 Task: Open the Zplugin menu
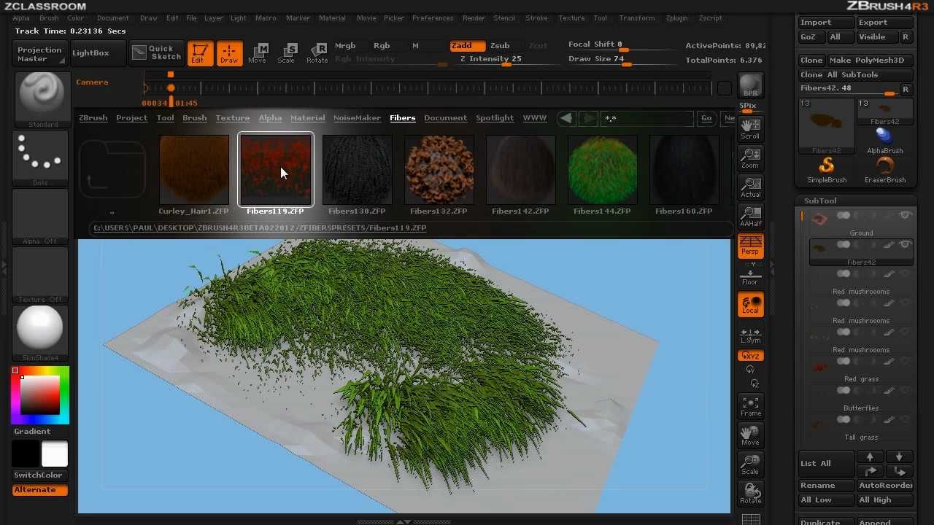(676, 18)
